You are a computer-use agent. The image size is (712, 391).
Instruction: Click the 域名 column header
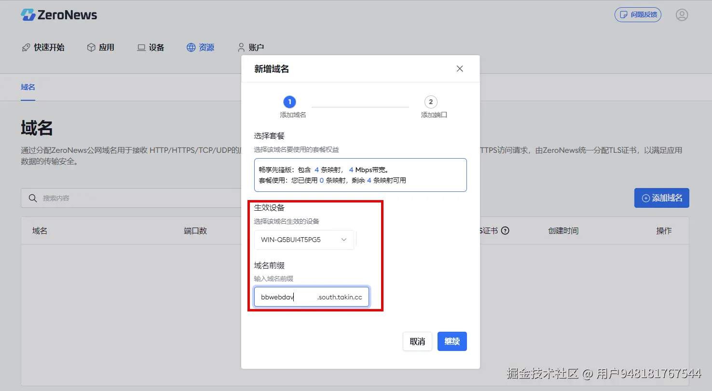(40, 231)
